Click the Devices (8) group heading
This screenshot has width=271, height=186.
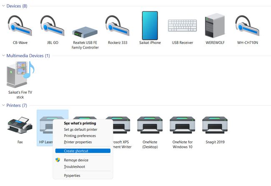pyautogui.click(x=17, y=6)
